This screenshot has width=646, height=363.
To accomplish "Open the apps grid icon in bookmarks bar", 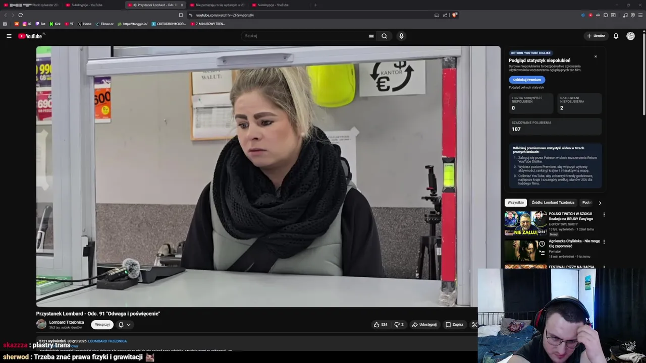I will coord(5,24).
